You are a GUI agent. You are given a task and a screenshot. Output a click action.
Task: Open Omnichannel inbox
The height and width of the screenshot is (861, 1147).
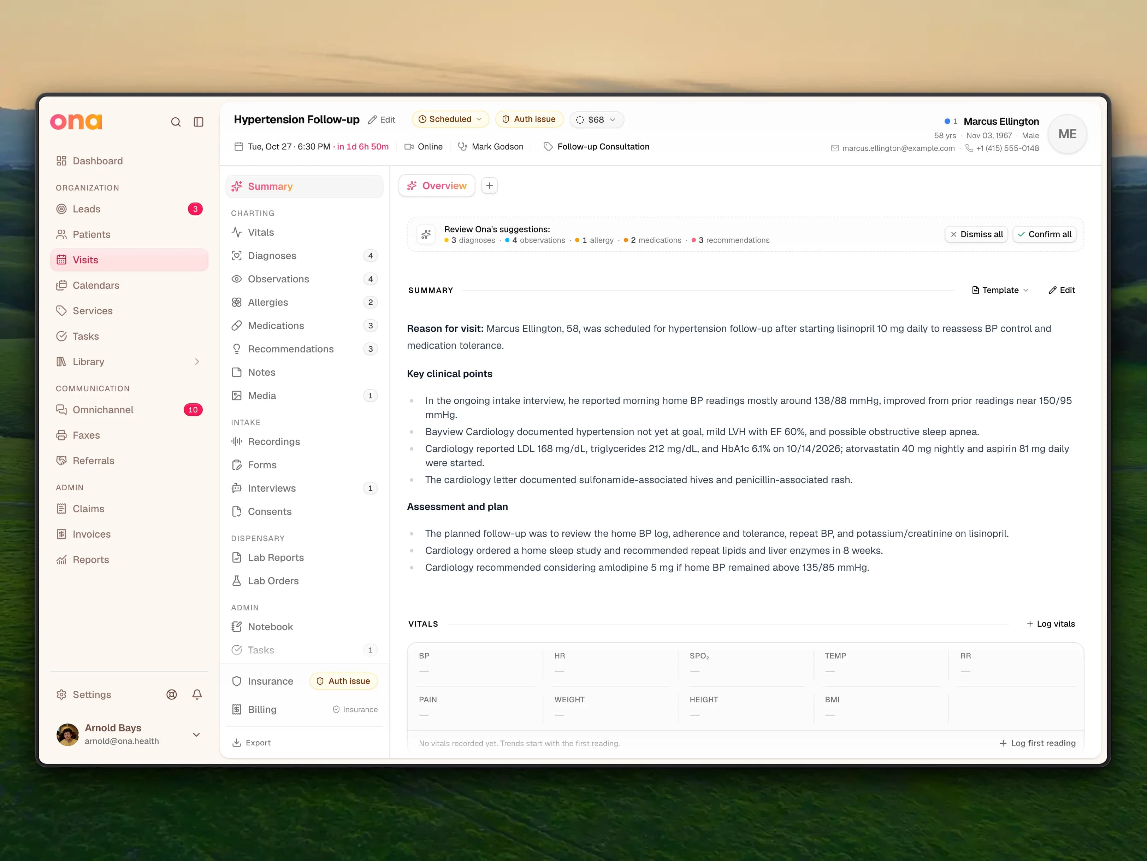pyautogui.click(x=129, y=410)
